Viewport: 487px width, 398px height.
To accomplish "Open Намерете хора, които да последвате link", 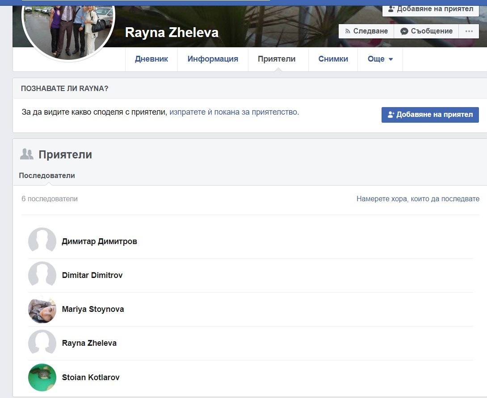I will click(x=418, y=199).
